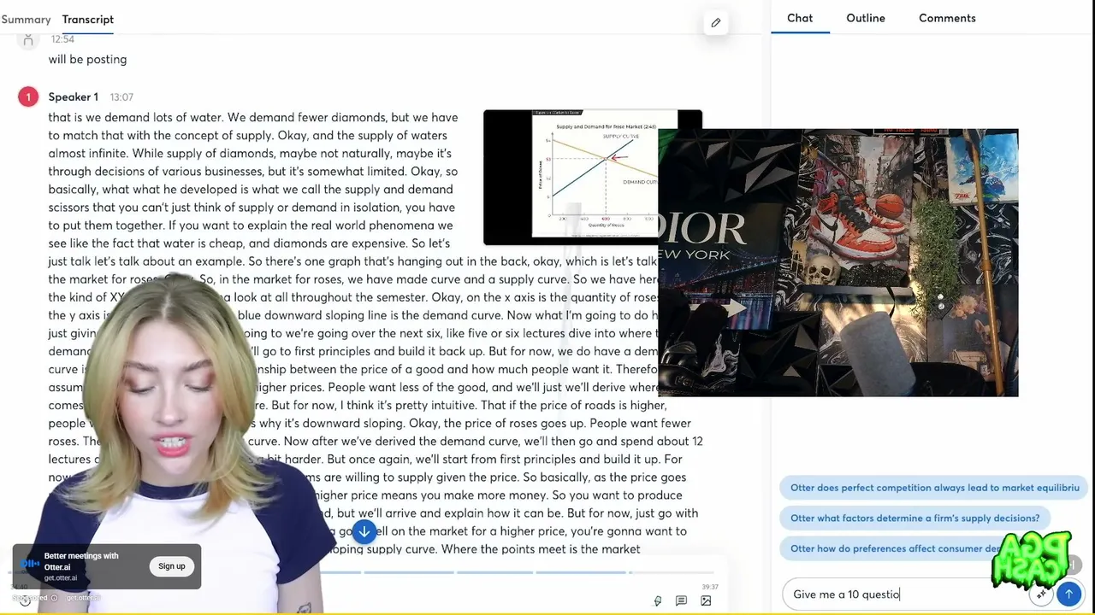Viewport: 1095px width, 615px height.
Task: Click the Sign up button on Otter.ai ad
Action: [x=171, y=566]
